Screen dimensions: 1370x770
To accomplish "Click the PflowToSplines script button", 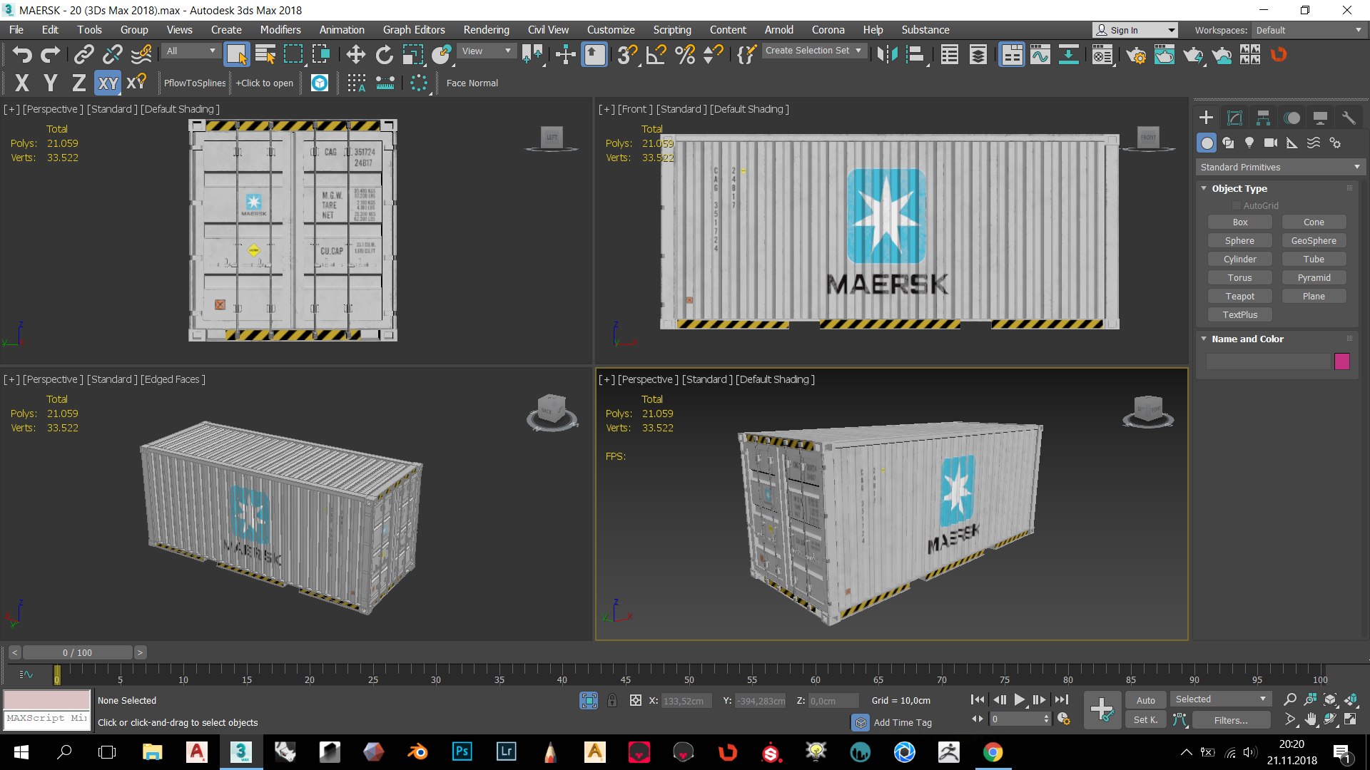I will (195, 83).
